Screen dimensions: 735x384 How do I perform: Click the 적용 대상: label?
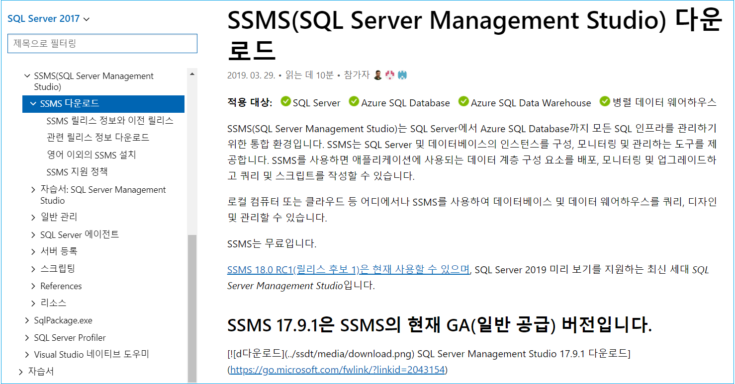click(x=250, y=102)
